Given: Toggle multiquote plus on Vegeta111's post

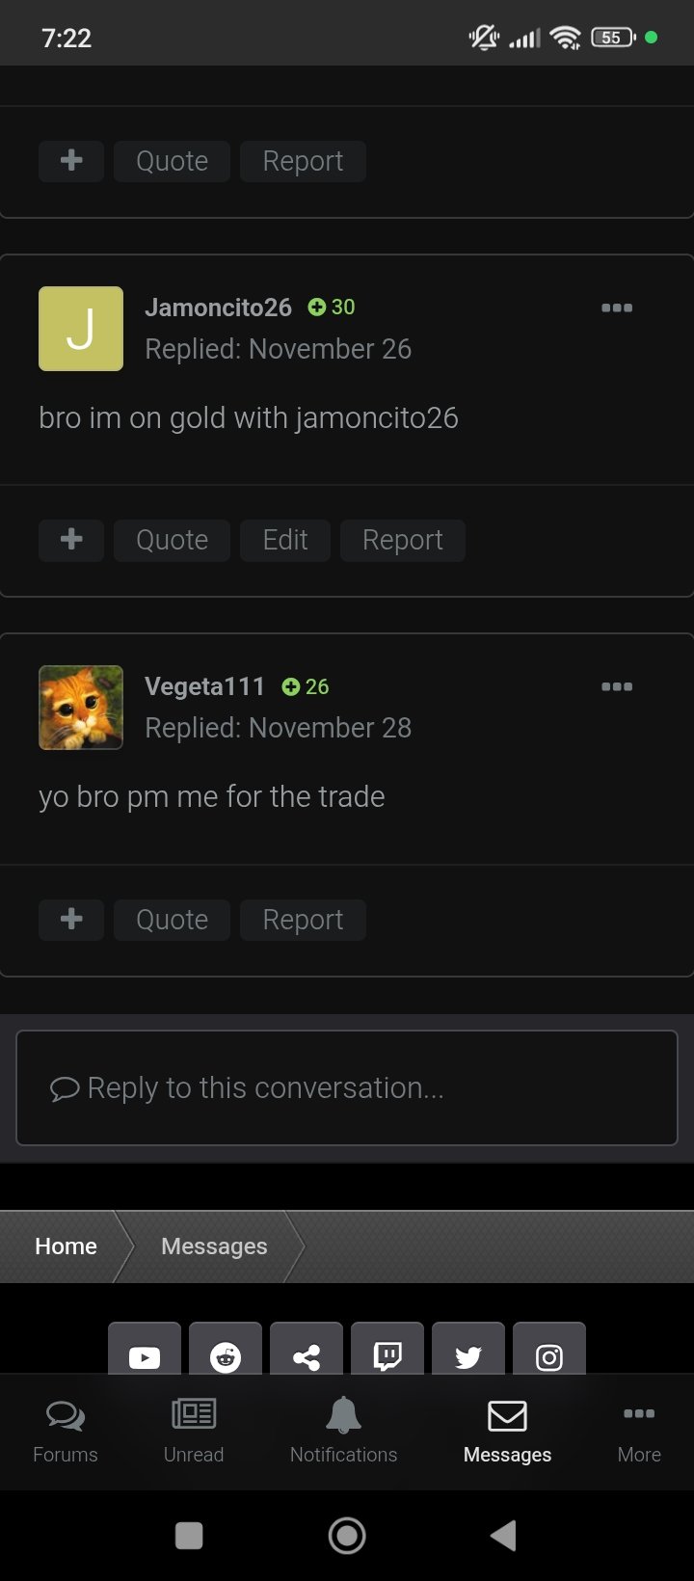Looking at the screenshot, I should click(71, 920).
